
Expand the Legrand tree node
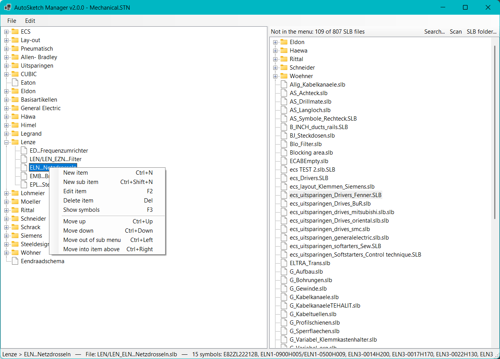6,134
